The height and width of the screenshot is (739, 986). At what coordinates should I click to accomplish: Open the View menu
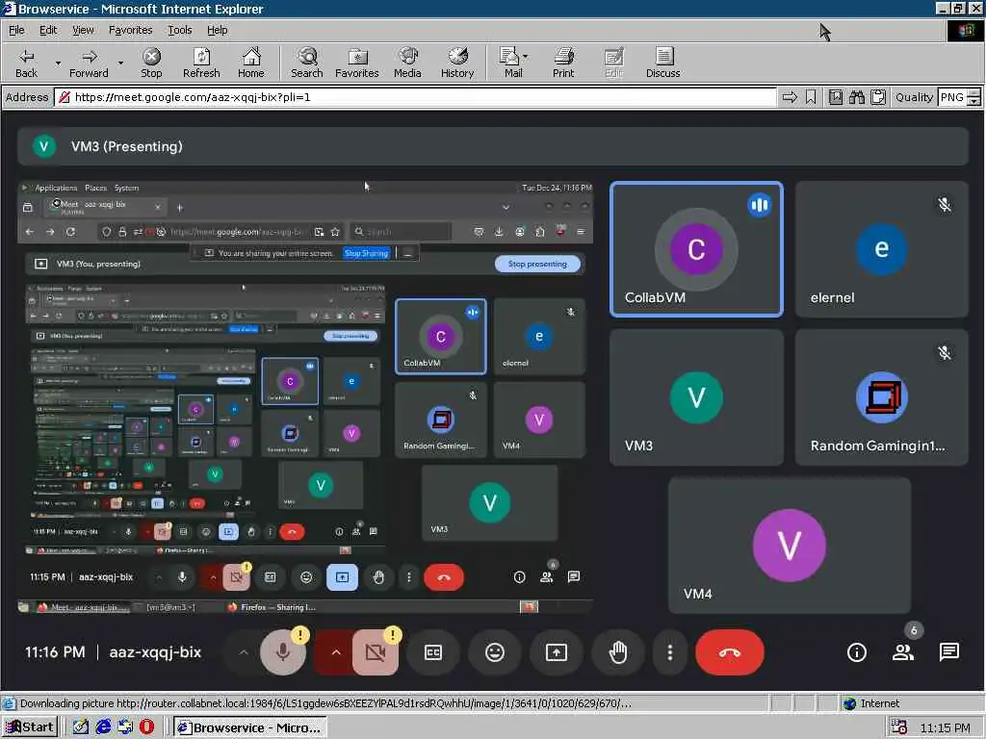[83, 30]
